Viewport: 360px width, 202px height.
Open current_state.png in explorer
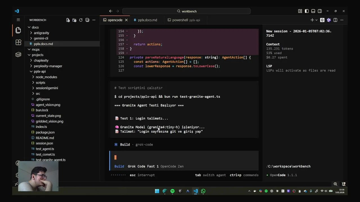pos(62,116)
